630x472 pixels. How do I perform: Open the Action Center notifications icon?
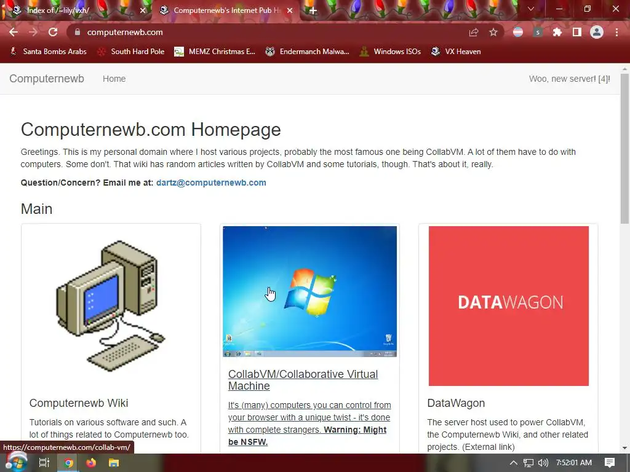(x=610, y=463)
